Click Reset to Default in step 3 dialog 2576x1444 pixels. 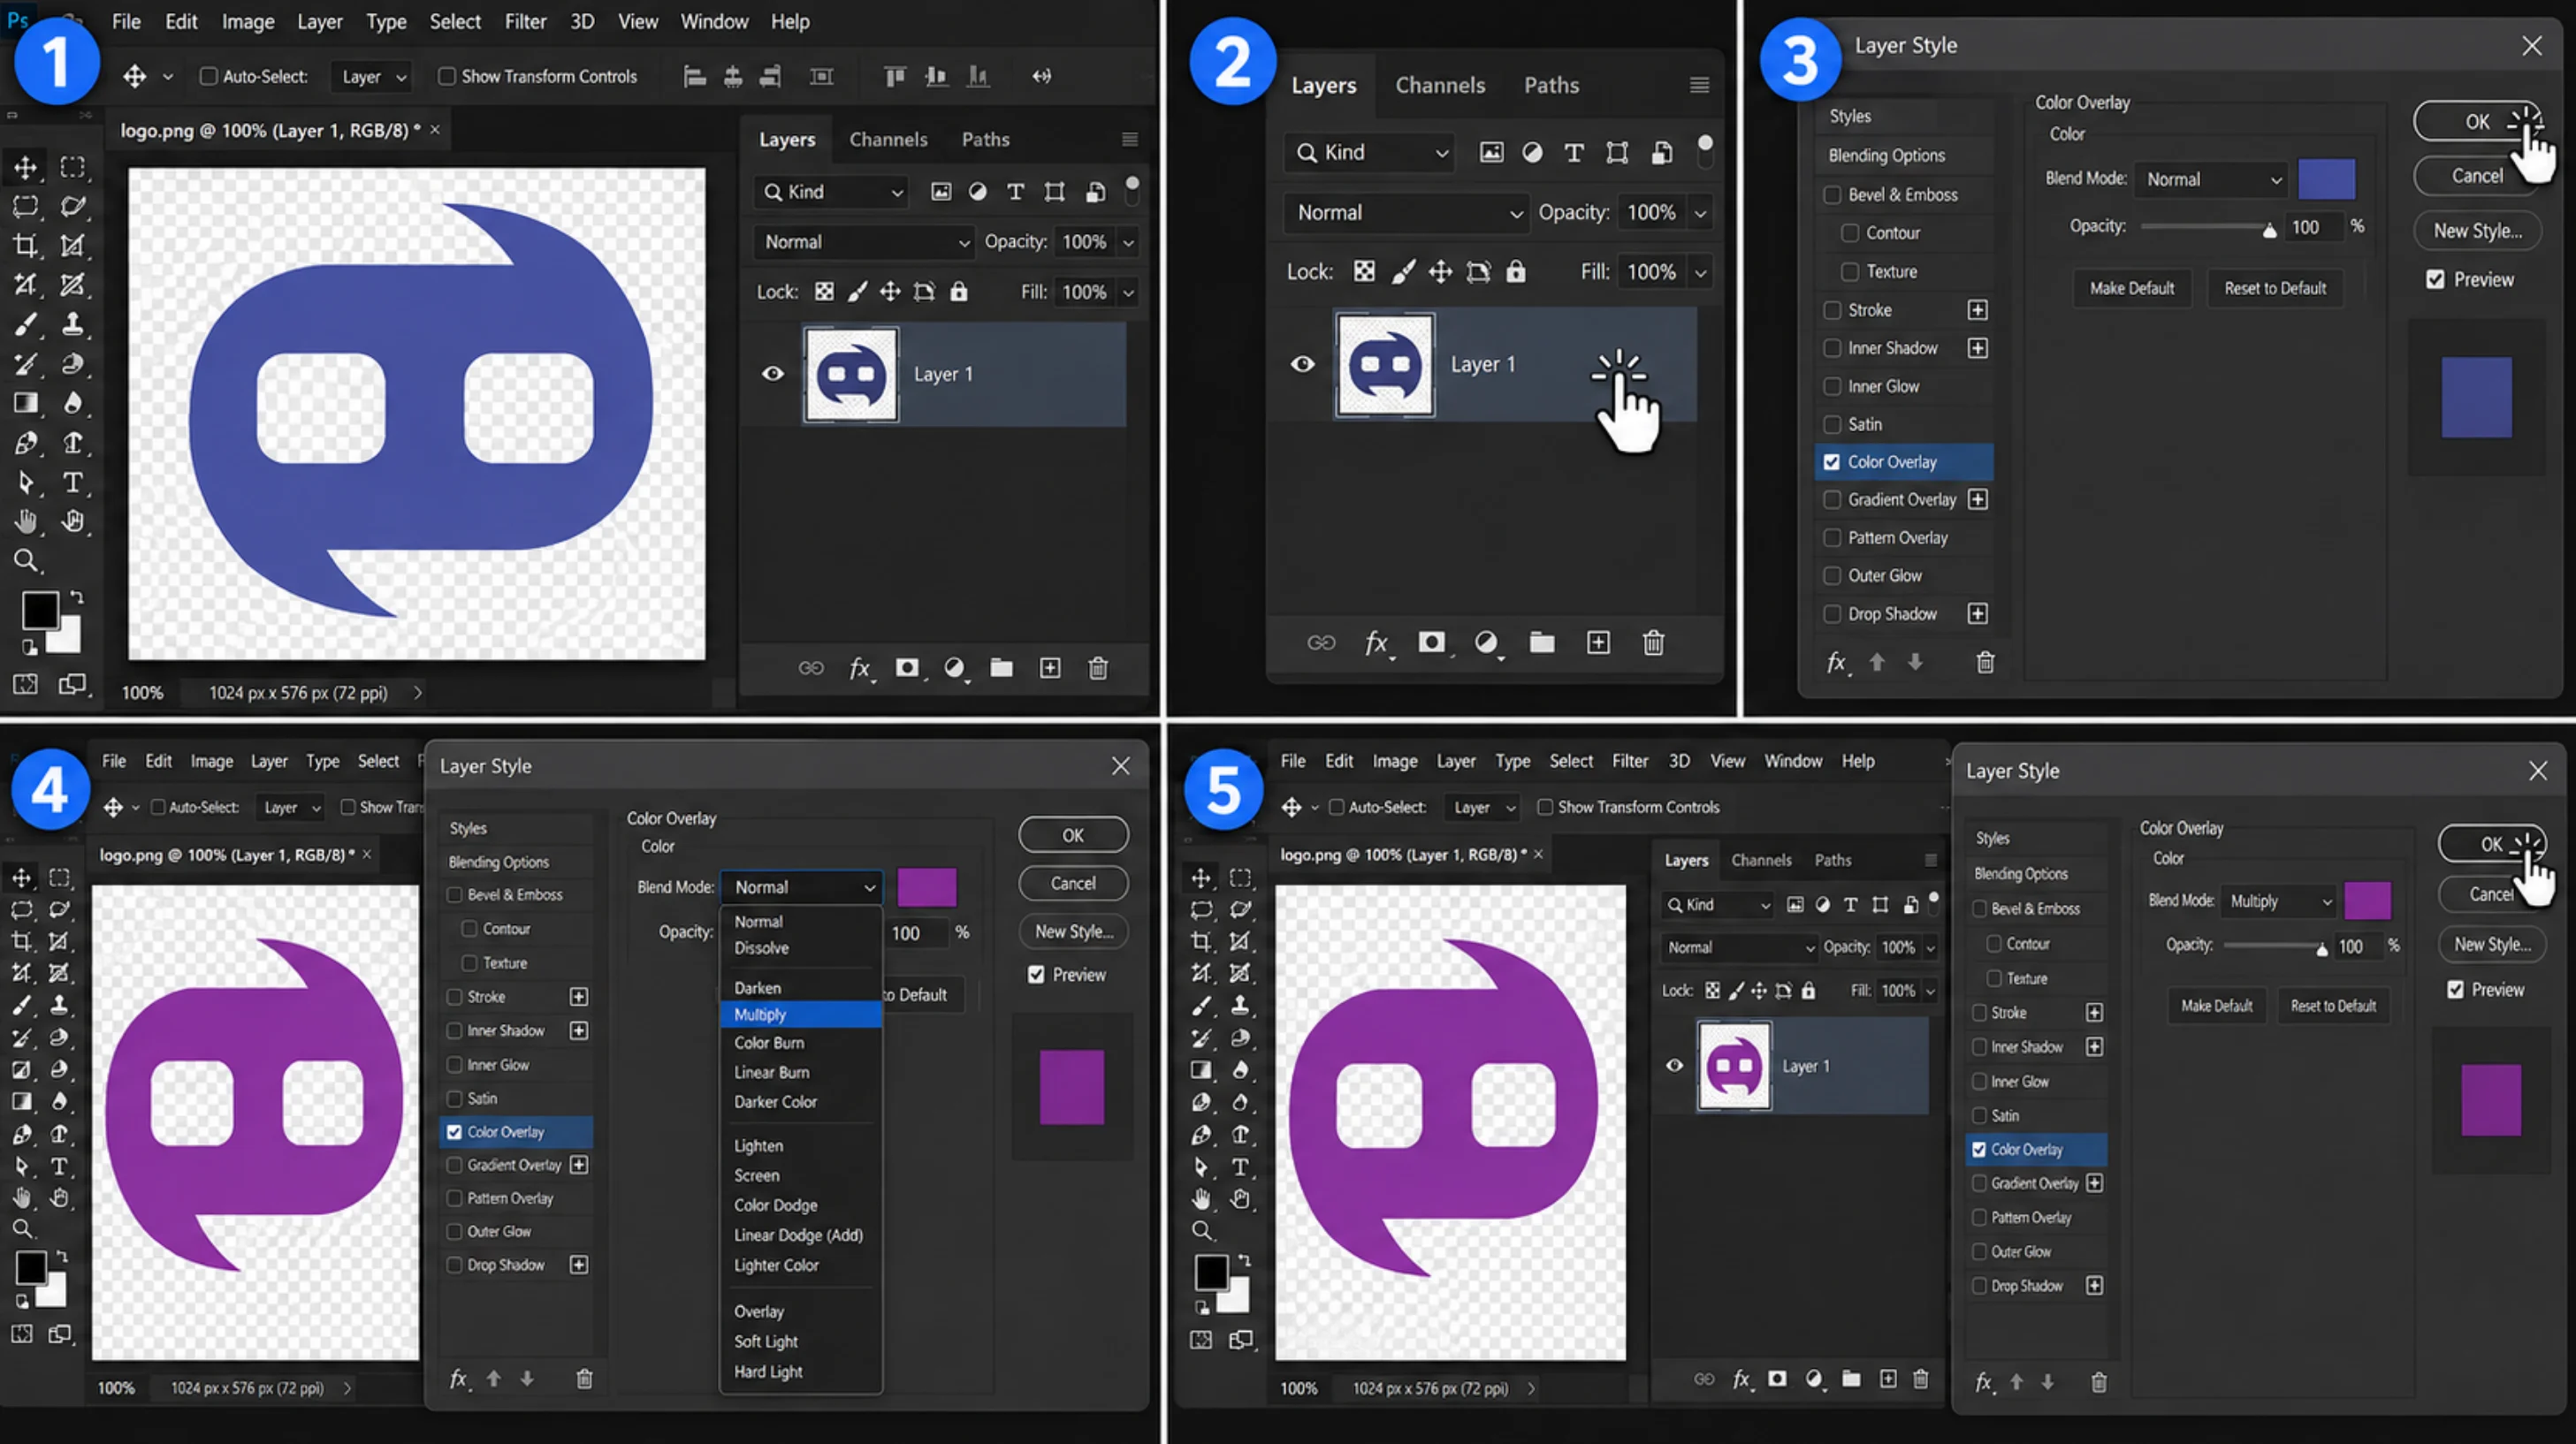2275,288
